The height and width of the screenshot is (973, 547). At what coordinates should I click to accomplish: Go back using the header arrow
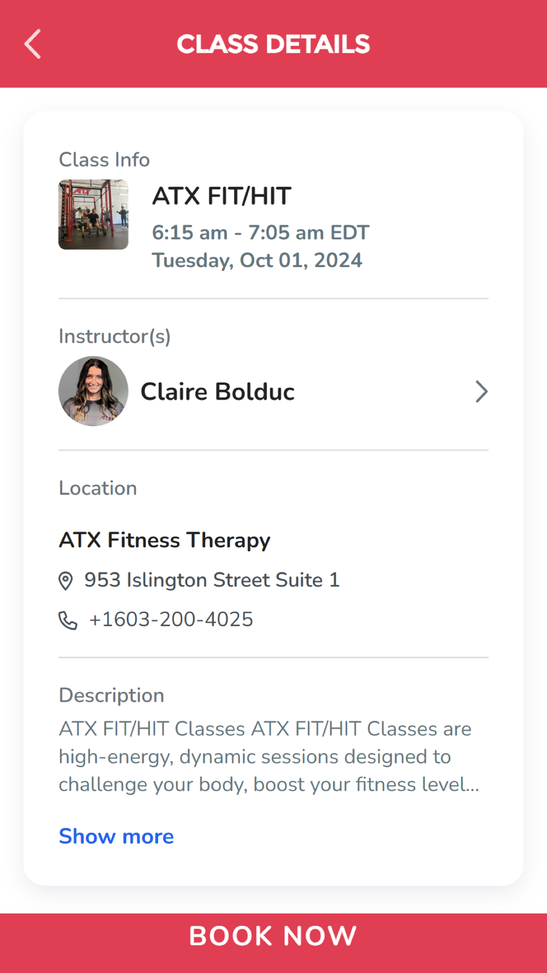point(33,44)
